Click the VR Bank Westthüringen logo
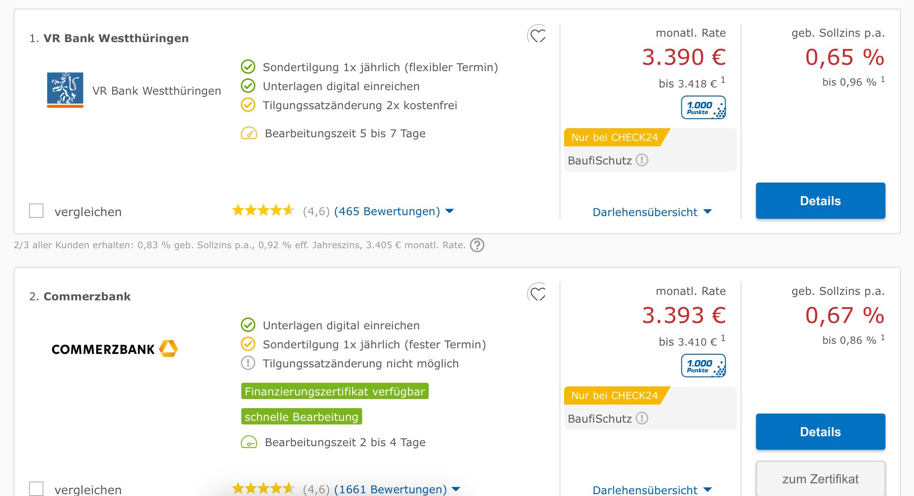This screenshot has width=914, height=496. coord(65,90)
